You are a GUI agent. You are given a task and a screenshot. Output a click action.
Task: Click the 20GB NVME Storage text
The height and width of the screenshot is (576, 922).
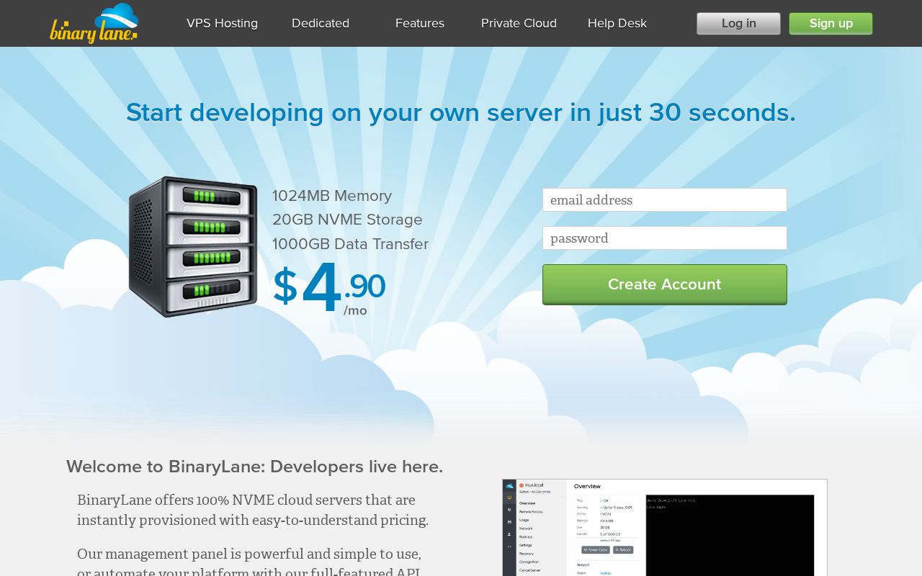[347, 220]
